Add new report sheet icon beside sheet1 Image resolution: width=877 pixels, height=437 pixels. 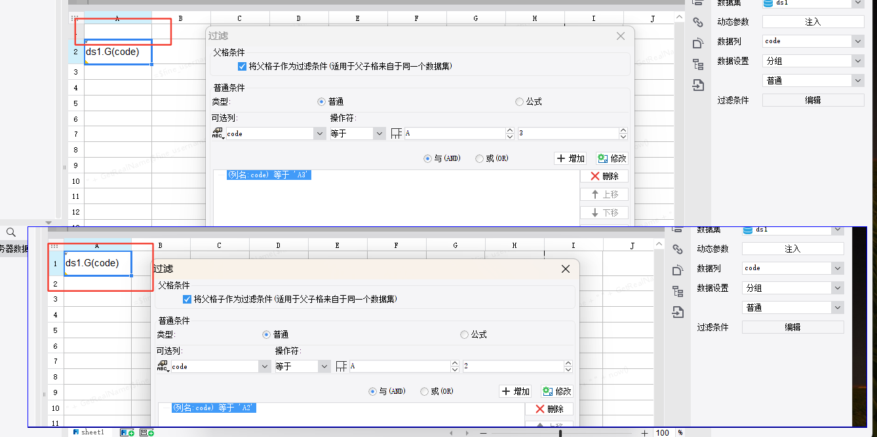click(x=127, y=432)
